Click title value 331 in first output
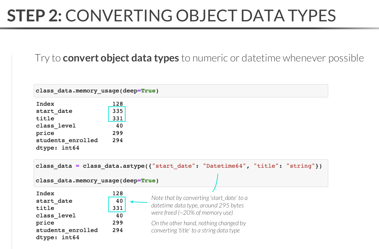The width and height of the screenshot is (379, 249). coord(117,118)
